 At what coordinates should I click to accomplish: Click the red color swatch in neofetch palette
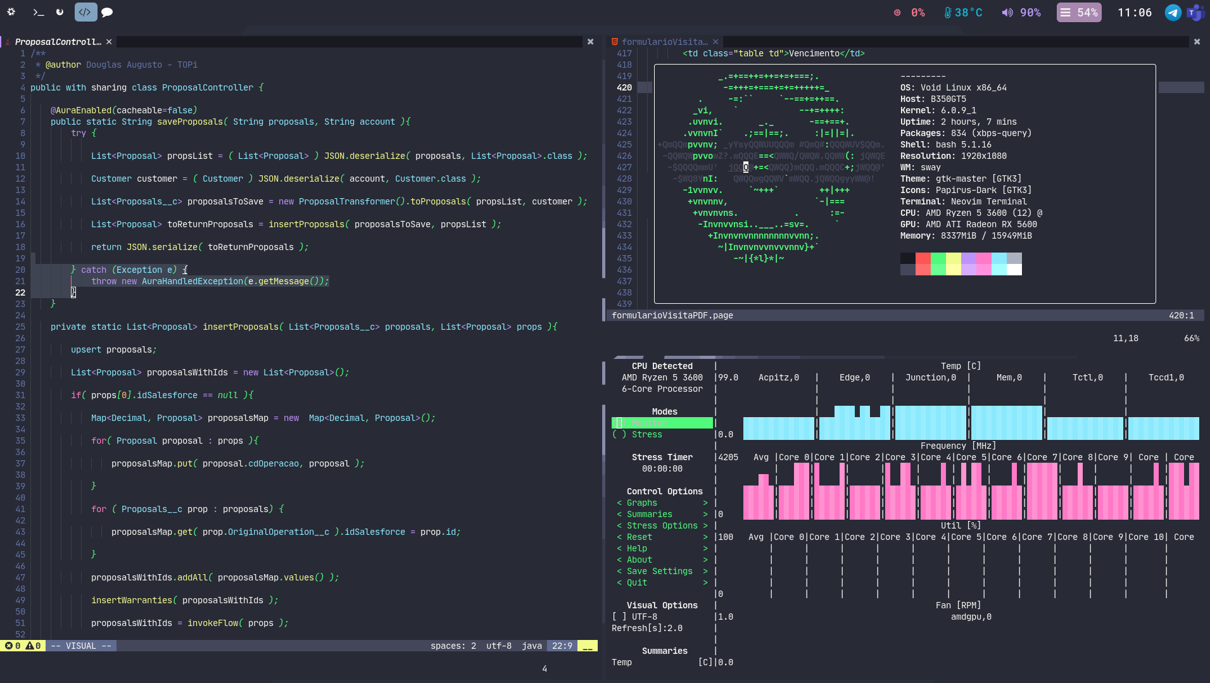(923, 258)
